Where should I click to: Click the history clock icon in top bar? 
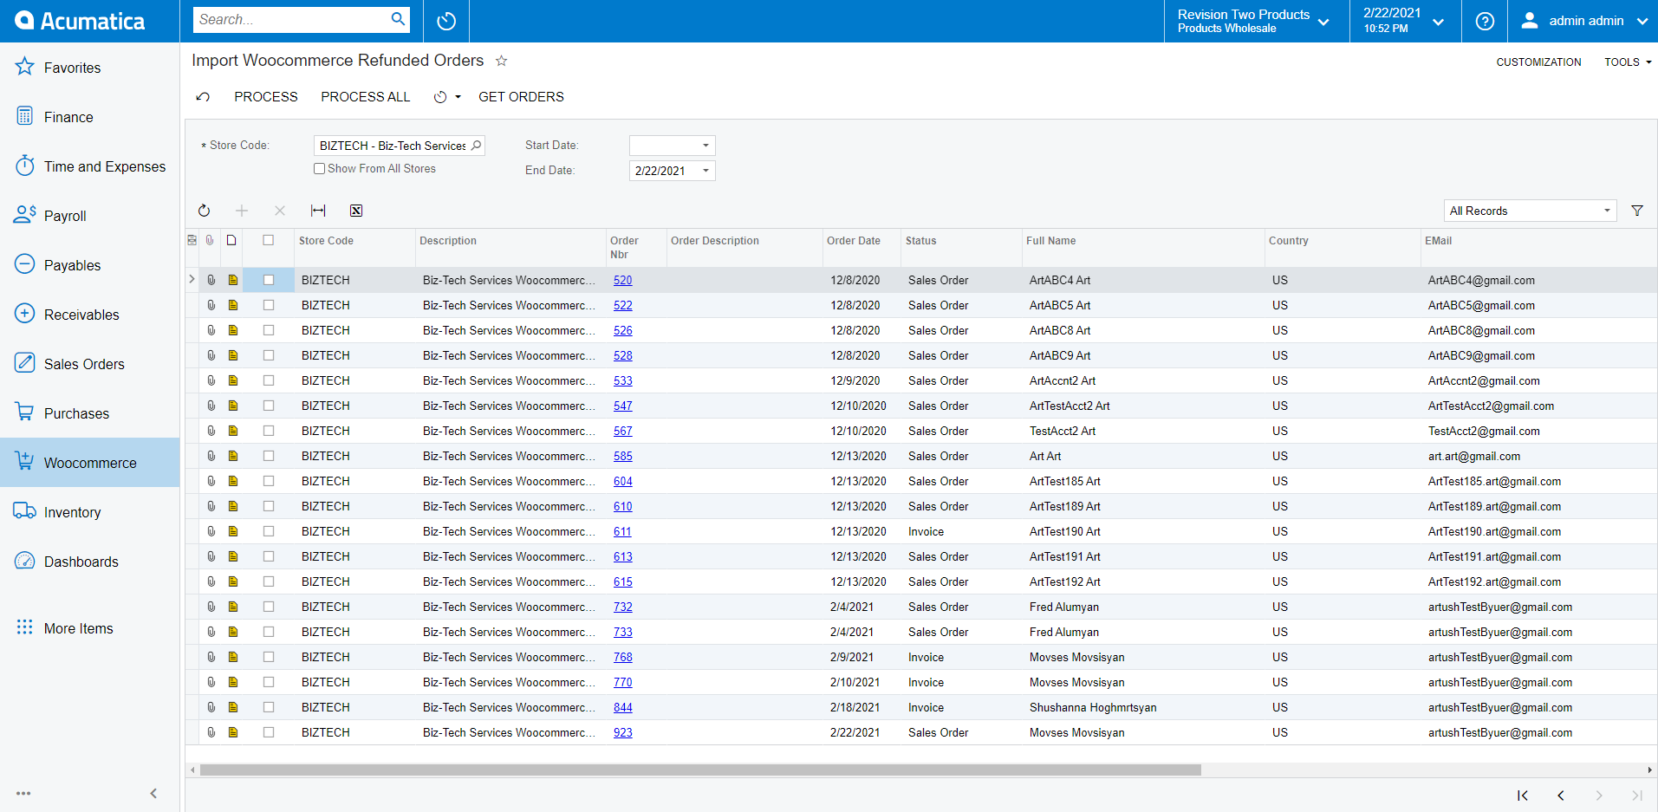(446, 21)
